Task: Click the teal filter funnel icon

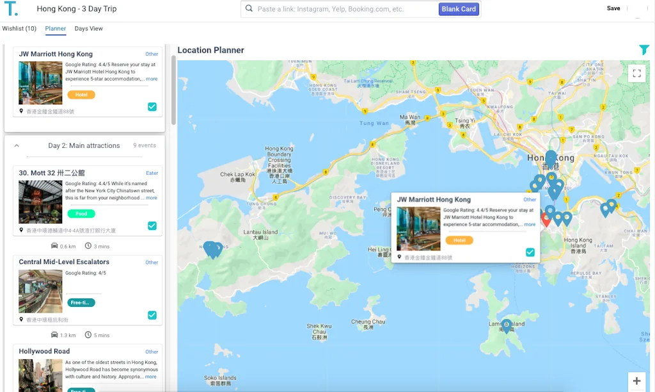Action: point(643,50)
